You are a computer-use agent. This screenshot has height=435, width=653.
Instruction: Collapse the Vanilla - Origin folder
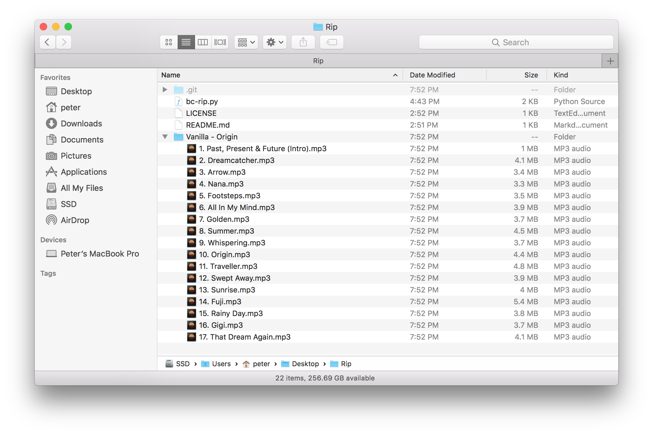tap(165, 137)
